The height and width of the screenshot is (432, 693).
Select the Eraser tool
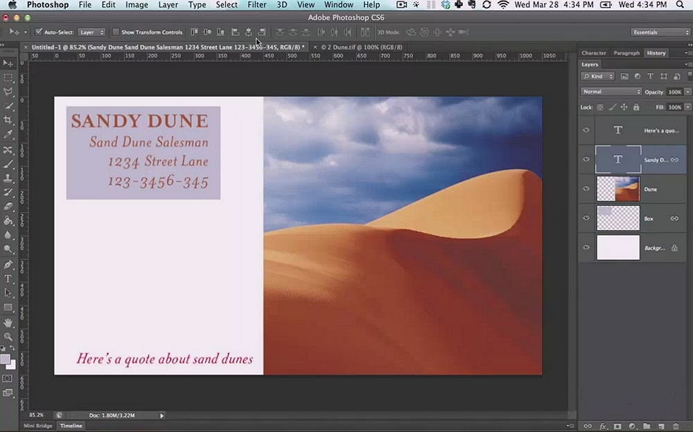pyautogui.click(x=8, y=206)
